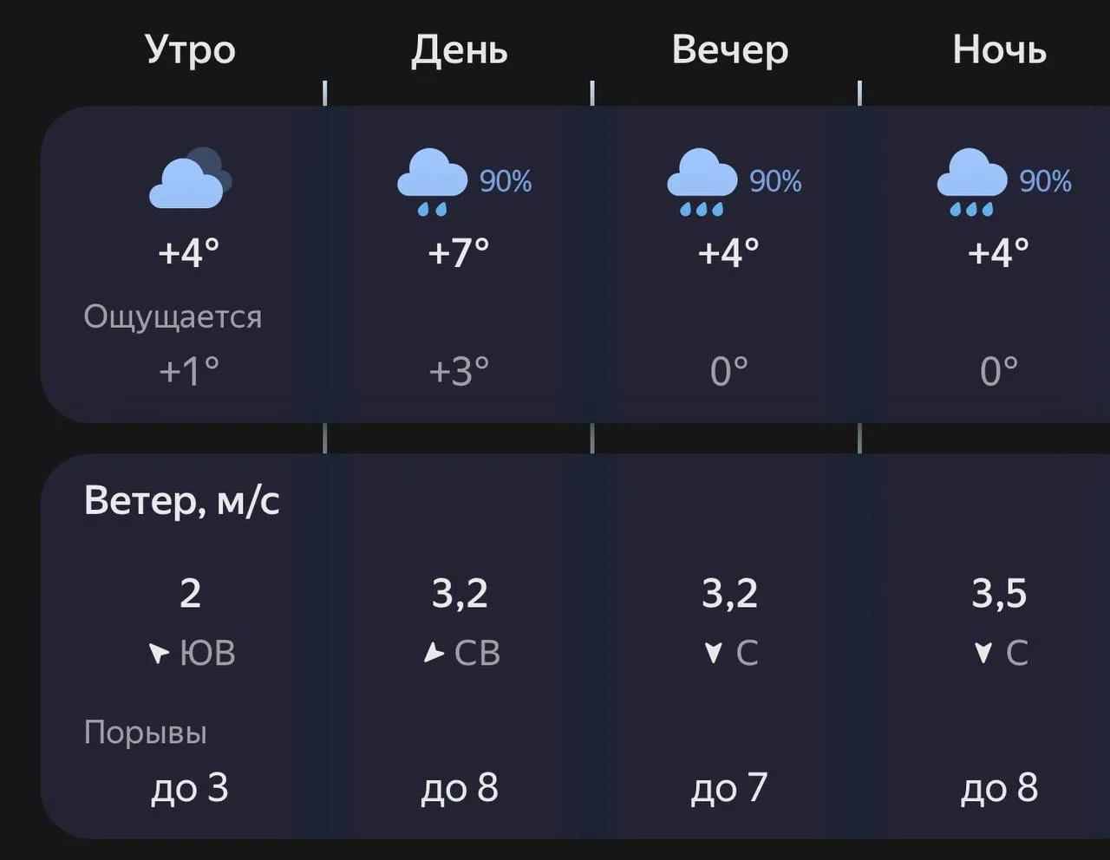Click the evening rain cloud icon
Screen dimensions: 1110x860
(702, 181)
